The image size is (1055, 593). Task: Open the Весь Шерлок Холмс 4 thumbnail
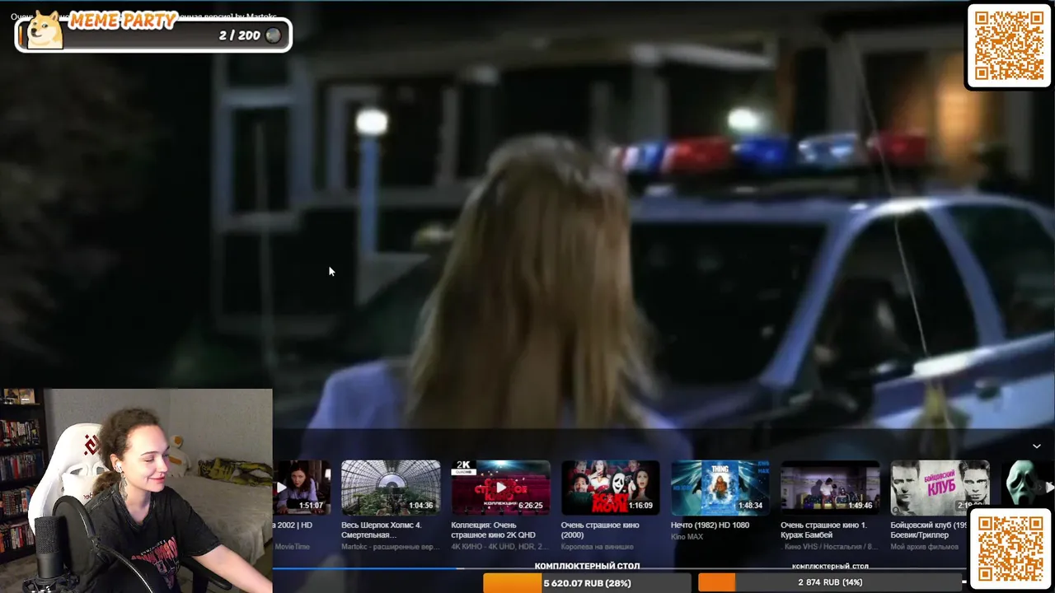pyautogui.click(x=391, y=488)
